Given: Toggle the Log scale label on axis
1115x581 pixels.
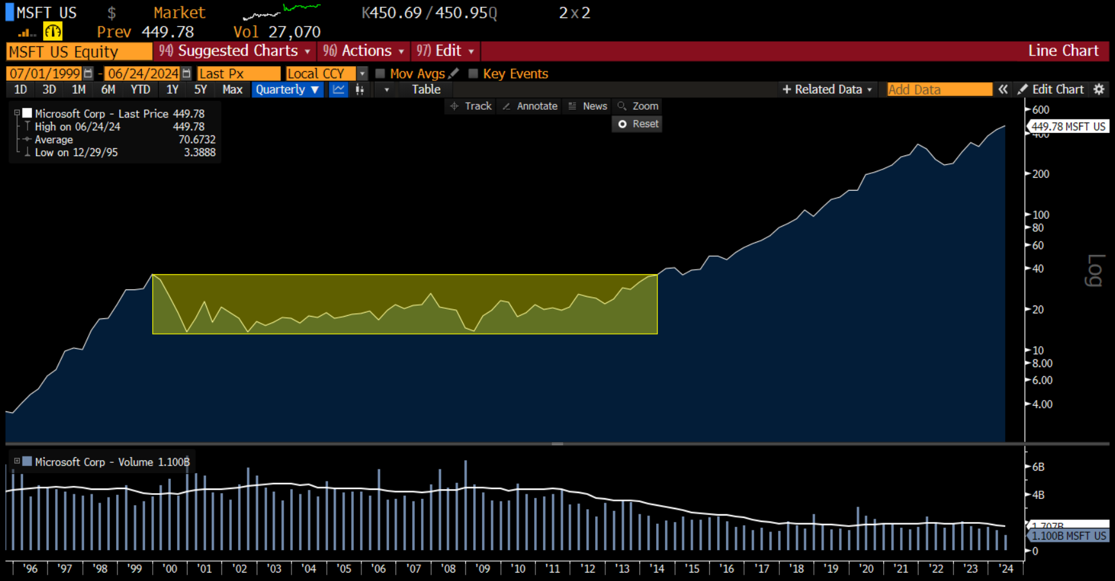Looking at the screenshot, I should coord(1095,270).
